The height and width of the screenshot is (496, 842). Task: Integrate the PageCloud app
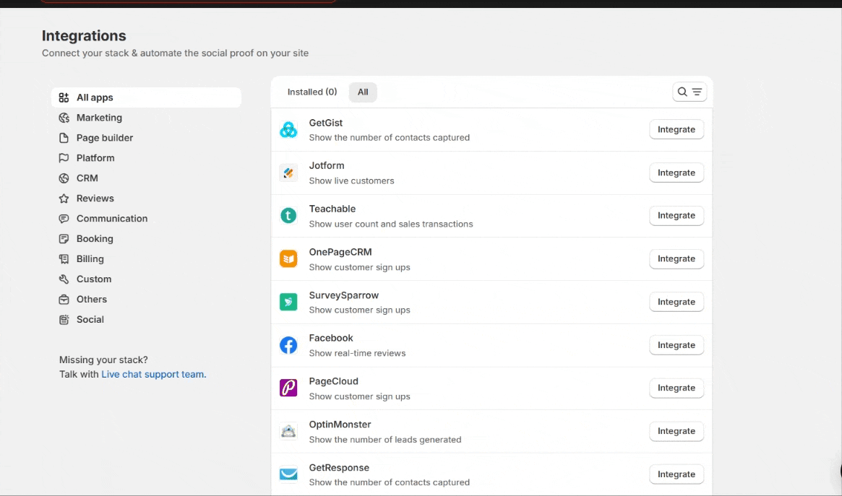pyautogui.click(x=676, y=388)
